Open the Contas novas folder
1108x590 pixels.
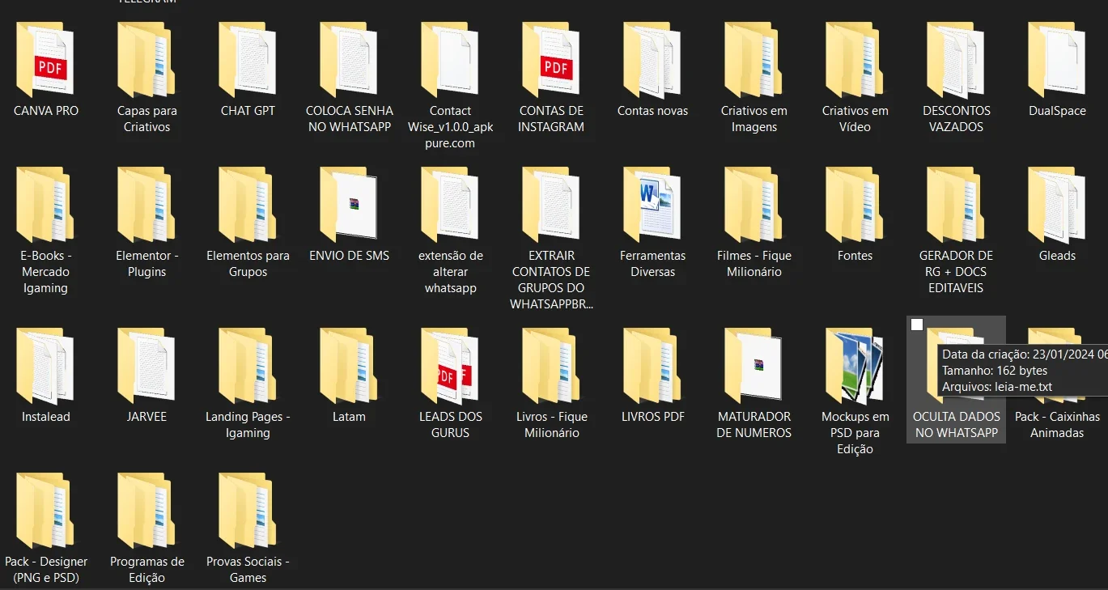(x=652, y=59)
